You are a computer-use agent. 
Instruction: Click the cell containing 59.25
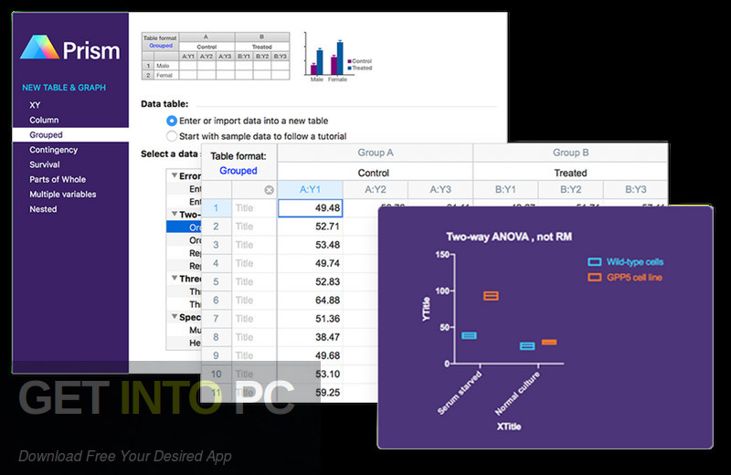click(x=310, y=393)
